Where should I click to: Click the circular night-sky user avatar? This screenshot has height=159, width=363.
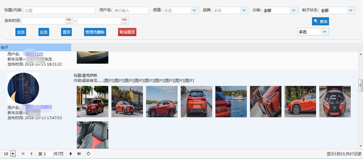tap(23, 88)
